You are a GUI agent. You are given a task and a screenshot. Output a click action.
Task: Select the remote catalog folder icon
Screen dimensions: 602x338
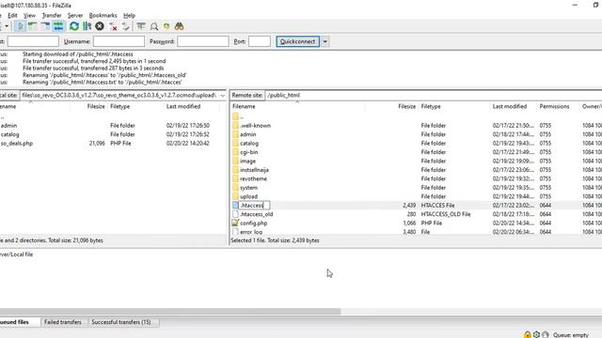235,143
